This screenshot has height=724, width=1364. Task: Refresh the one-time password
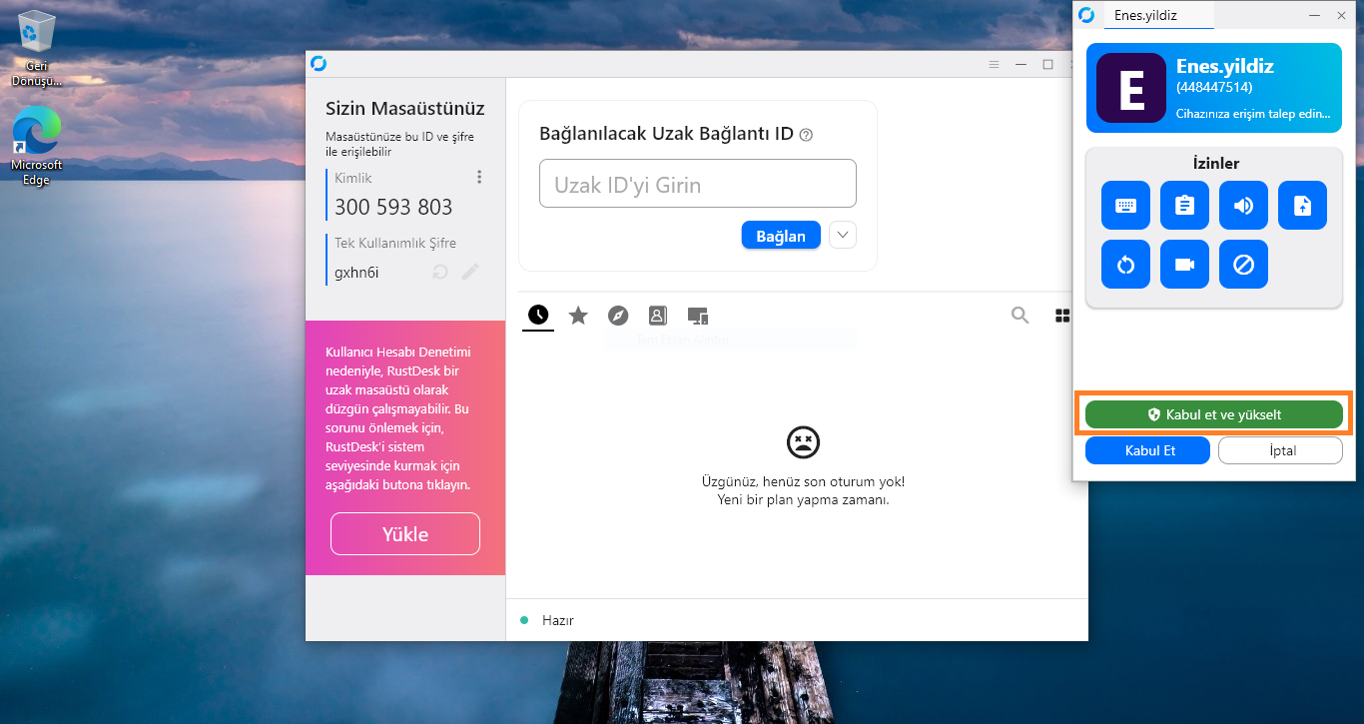coord(440,272)
